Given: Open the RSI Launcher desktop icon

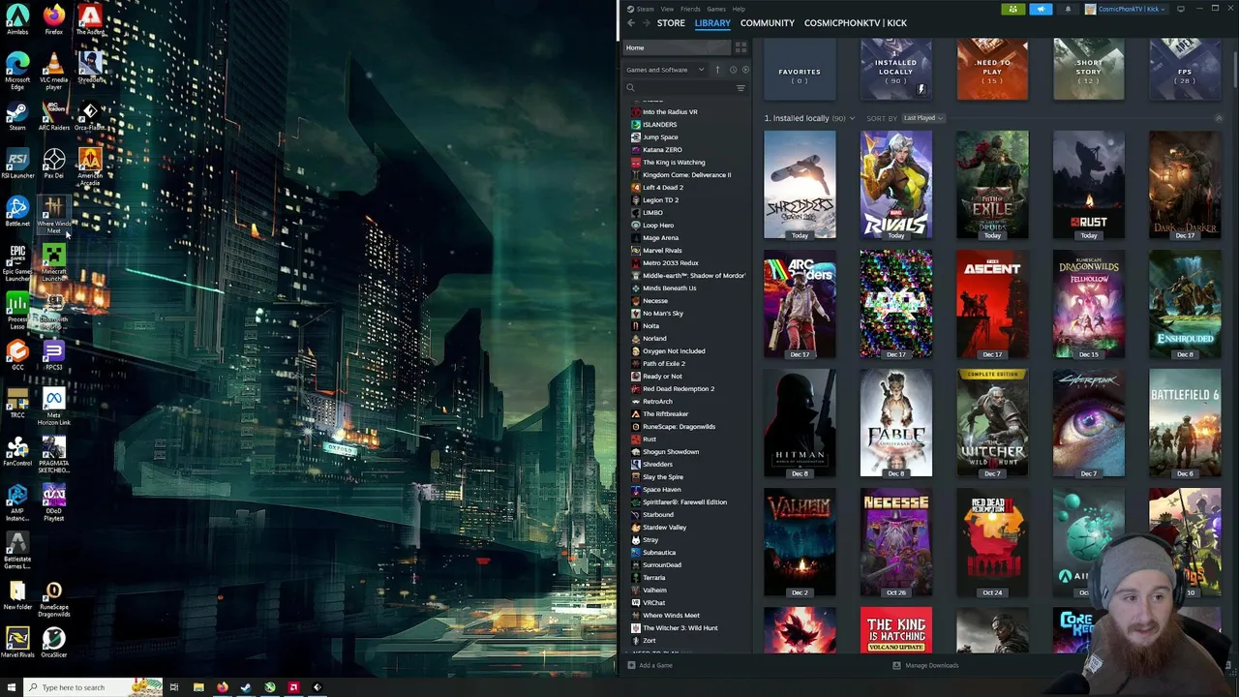Looking at the screenshot, I should 17,163.
